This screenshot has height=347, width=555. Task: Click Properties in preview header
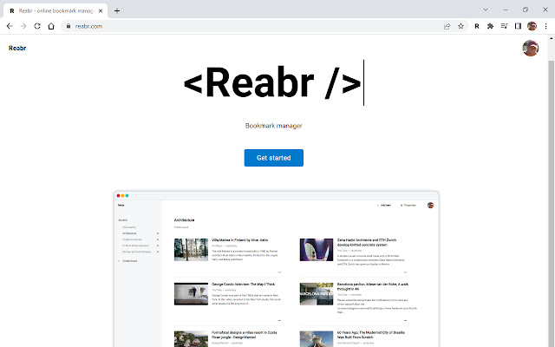point(408,206)
